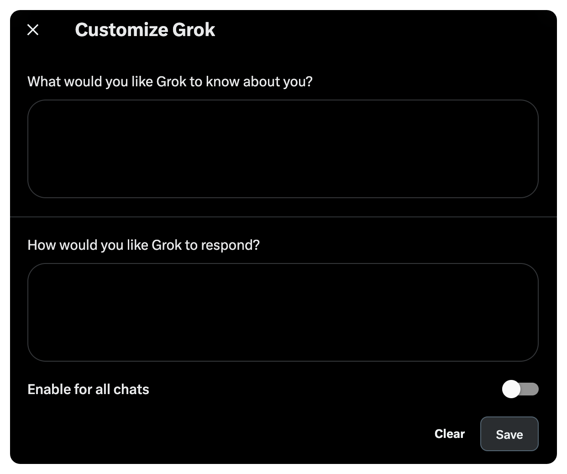Turn on customization for all chats
The height and width of the screenshot is (474, 567).
coord(520,389)
